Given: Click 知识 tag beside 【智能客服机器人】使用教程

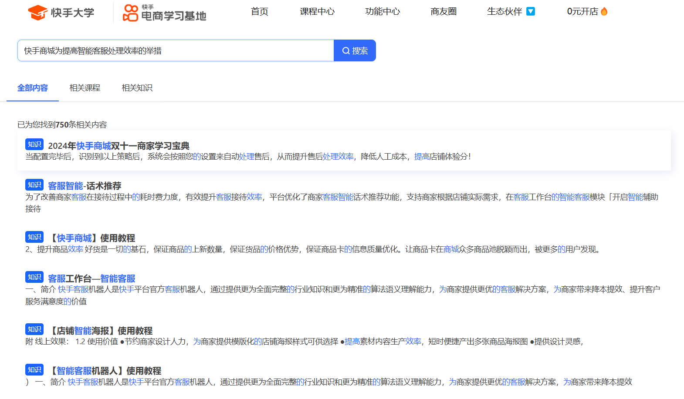Looking at the screenshot, I should click(34, 370).
